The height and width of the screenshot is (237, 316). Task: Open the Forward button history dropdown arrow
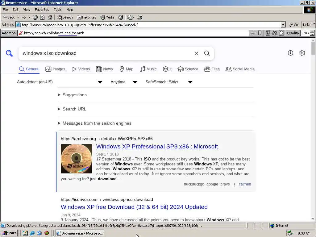click(x=29, y=17)
